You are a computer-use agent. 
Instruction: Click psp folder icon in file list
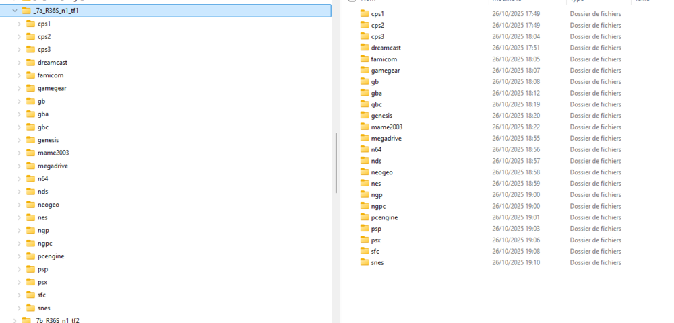[365, 229]
